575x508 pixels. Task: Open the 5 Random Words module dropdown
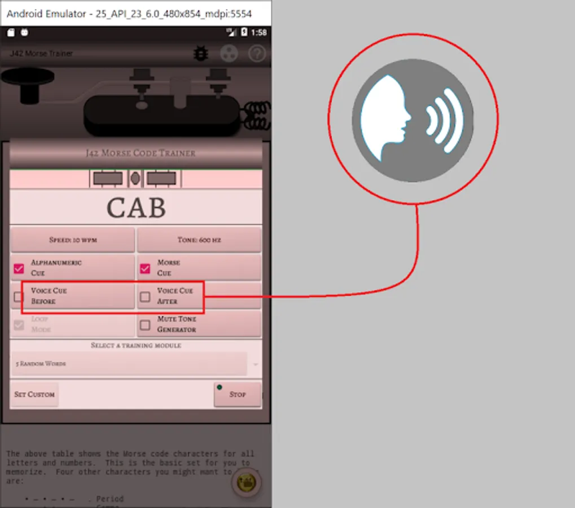[135, 364]
